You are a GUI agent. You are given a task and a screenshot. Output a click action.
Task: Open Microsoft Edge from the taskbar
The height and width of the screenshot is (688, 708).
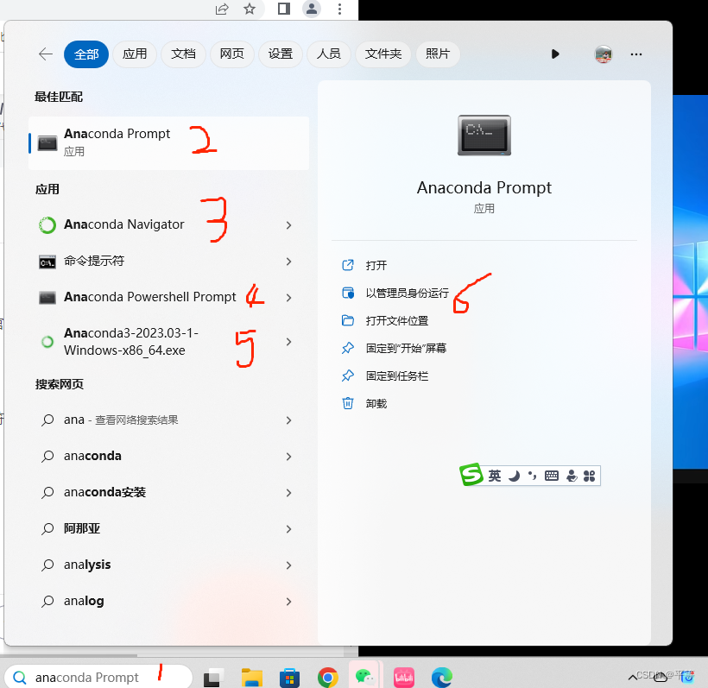click(x=441, y=678)
